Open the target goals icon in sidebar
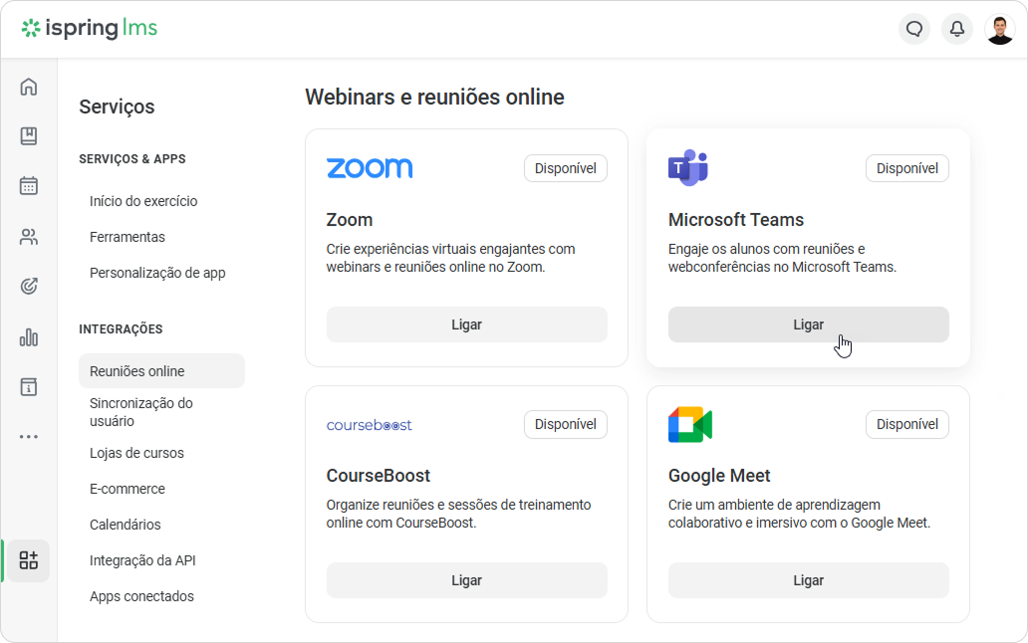Viewport: 1028px width, 643px height. [28, 286]
